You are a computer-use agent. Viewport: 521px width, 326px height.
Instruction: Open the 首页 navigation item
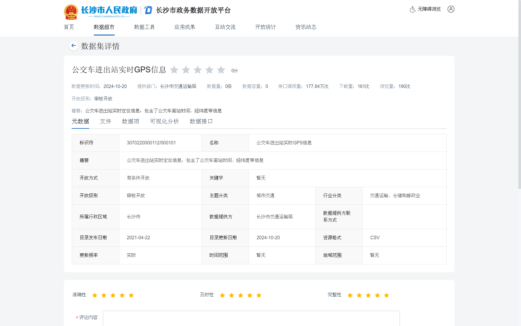click(69, 27)
